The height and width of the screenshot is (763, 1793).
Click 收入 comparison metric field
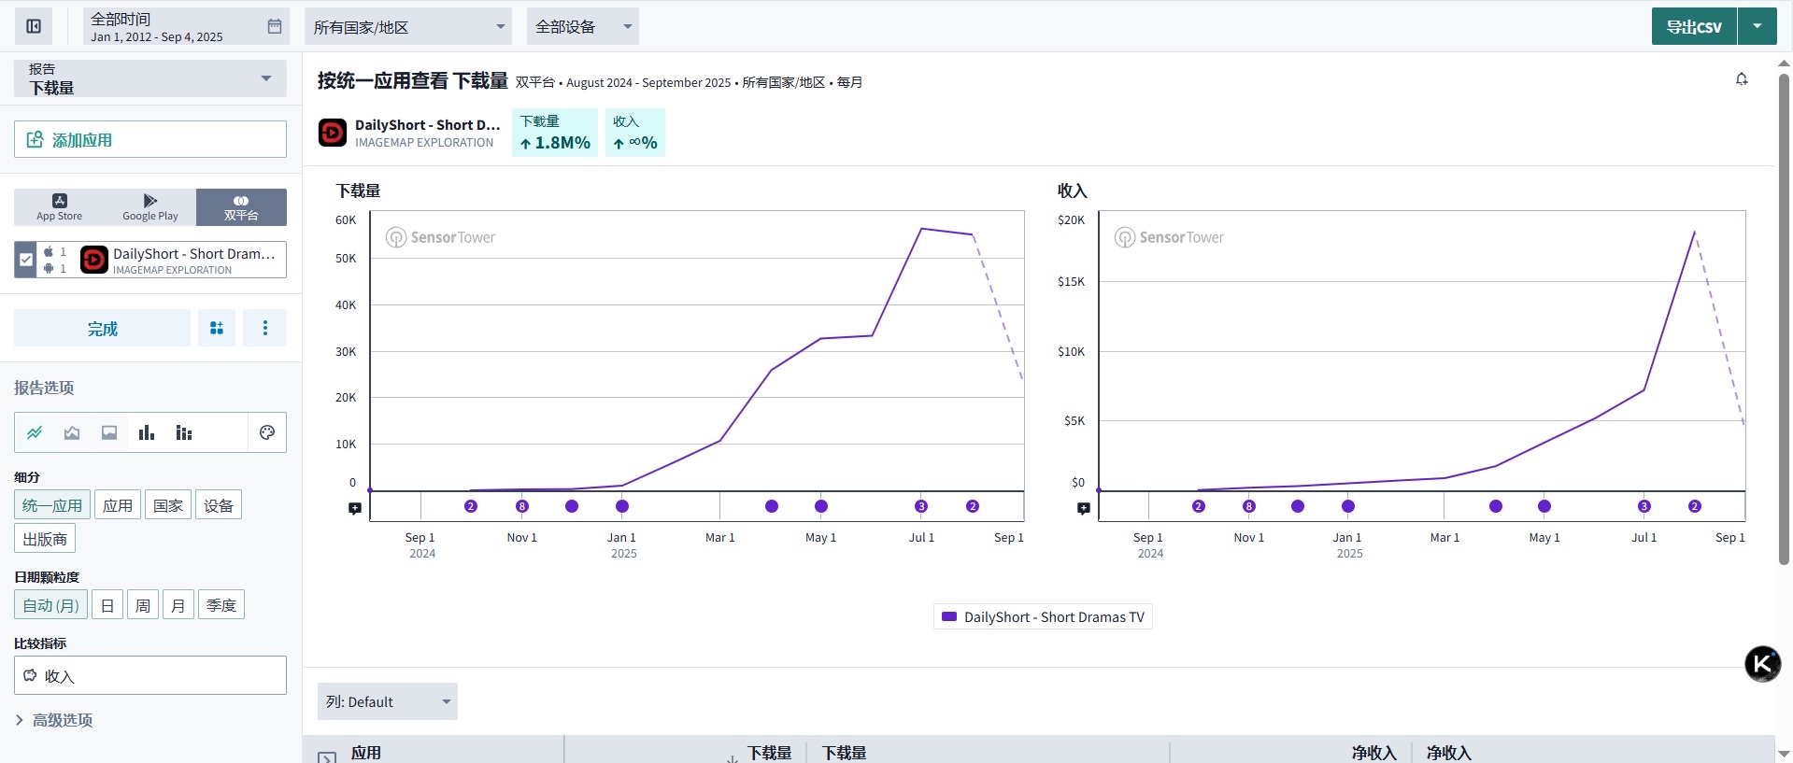click(x=150, y=675)
